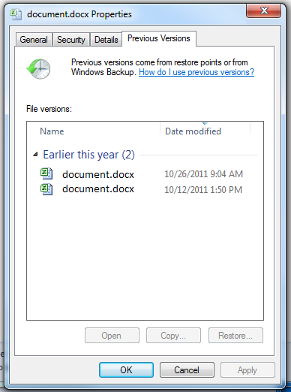Select the icon of the 10/12/2011 document version
Screen dimensions: 291x392
point(46,189)
